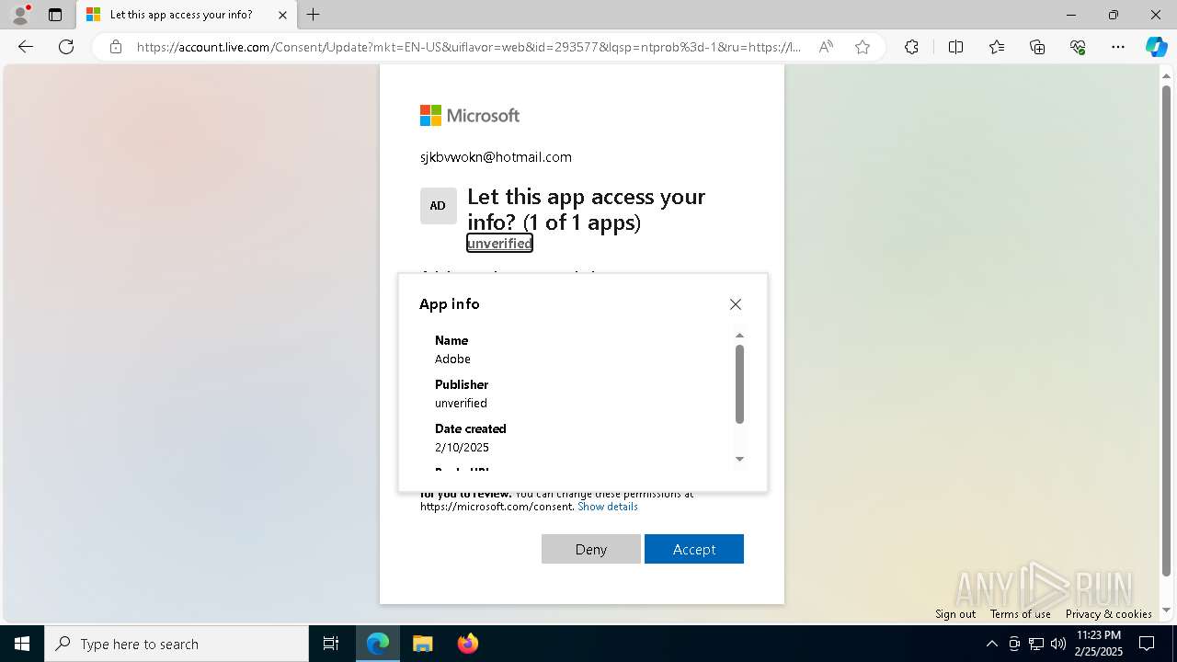
Task: Open volume control tray icon
Action: pos(1058,644)
